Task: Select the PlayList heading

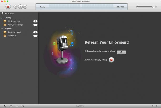Action: coord(8,29)
